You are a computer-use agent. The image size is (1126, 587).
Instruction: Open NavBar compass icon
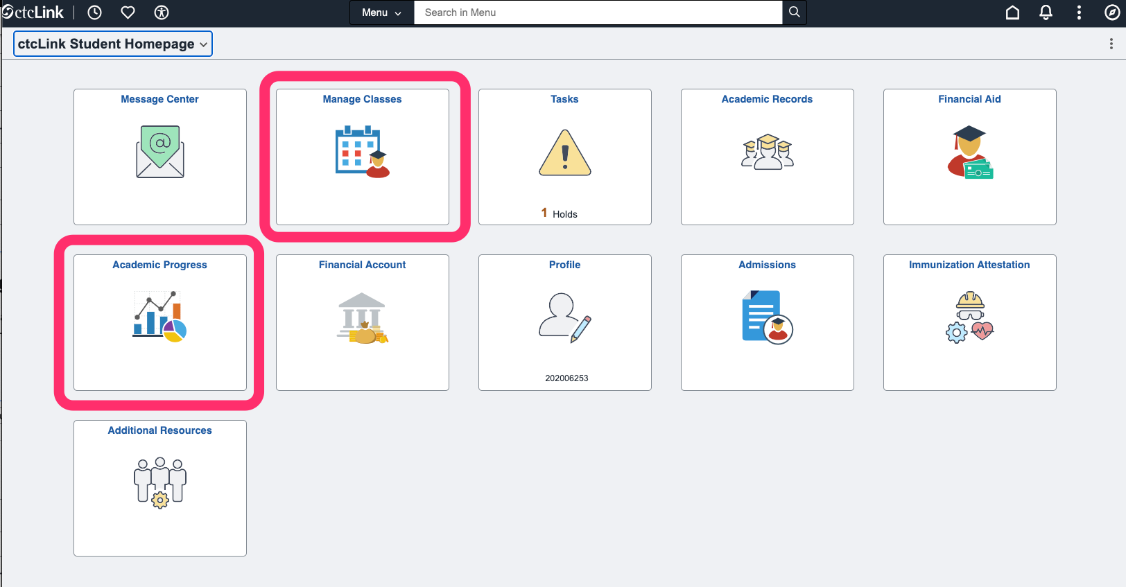tap(1112, 12)
